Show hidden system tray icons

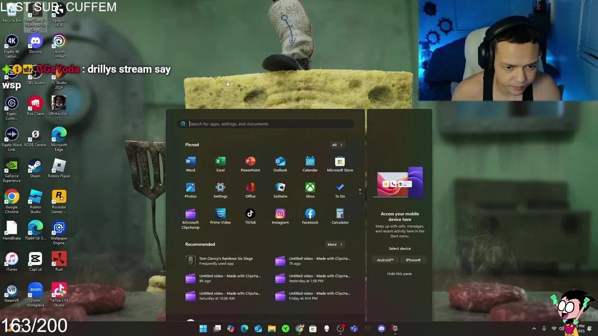point(534,329)
